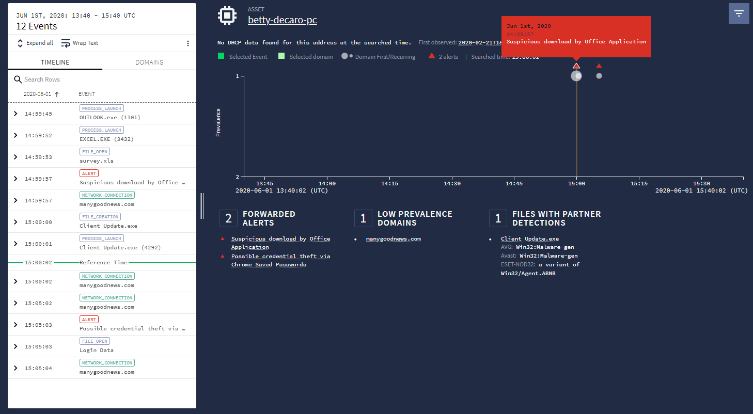Click the manygoodnews.com low prevalence domain link
The height and width of the screenshot is (414, 753).
tap(394, 238)
